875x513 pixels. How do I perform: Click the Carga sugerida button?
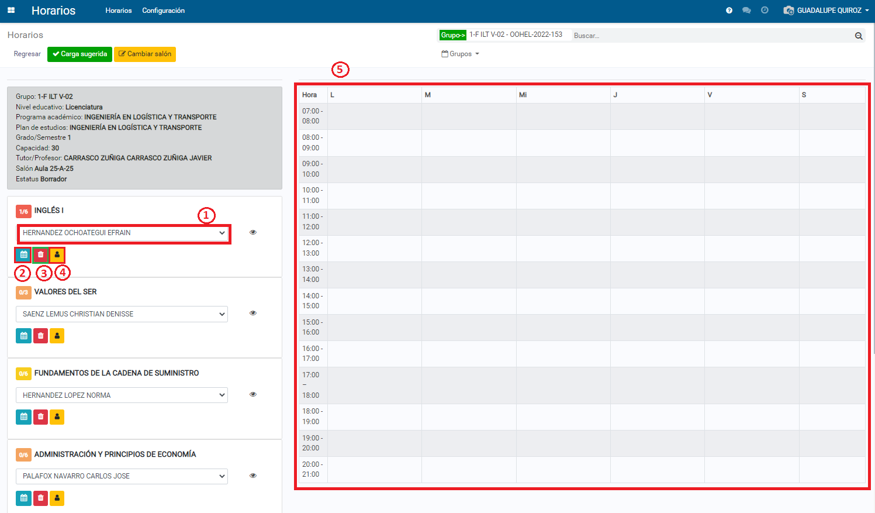pos(79,54)
